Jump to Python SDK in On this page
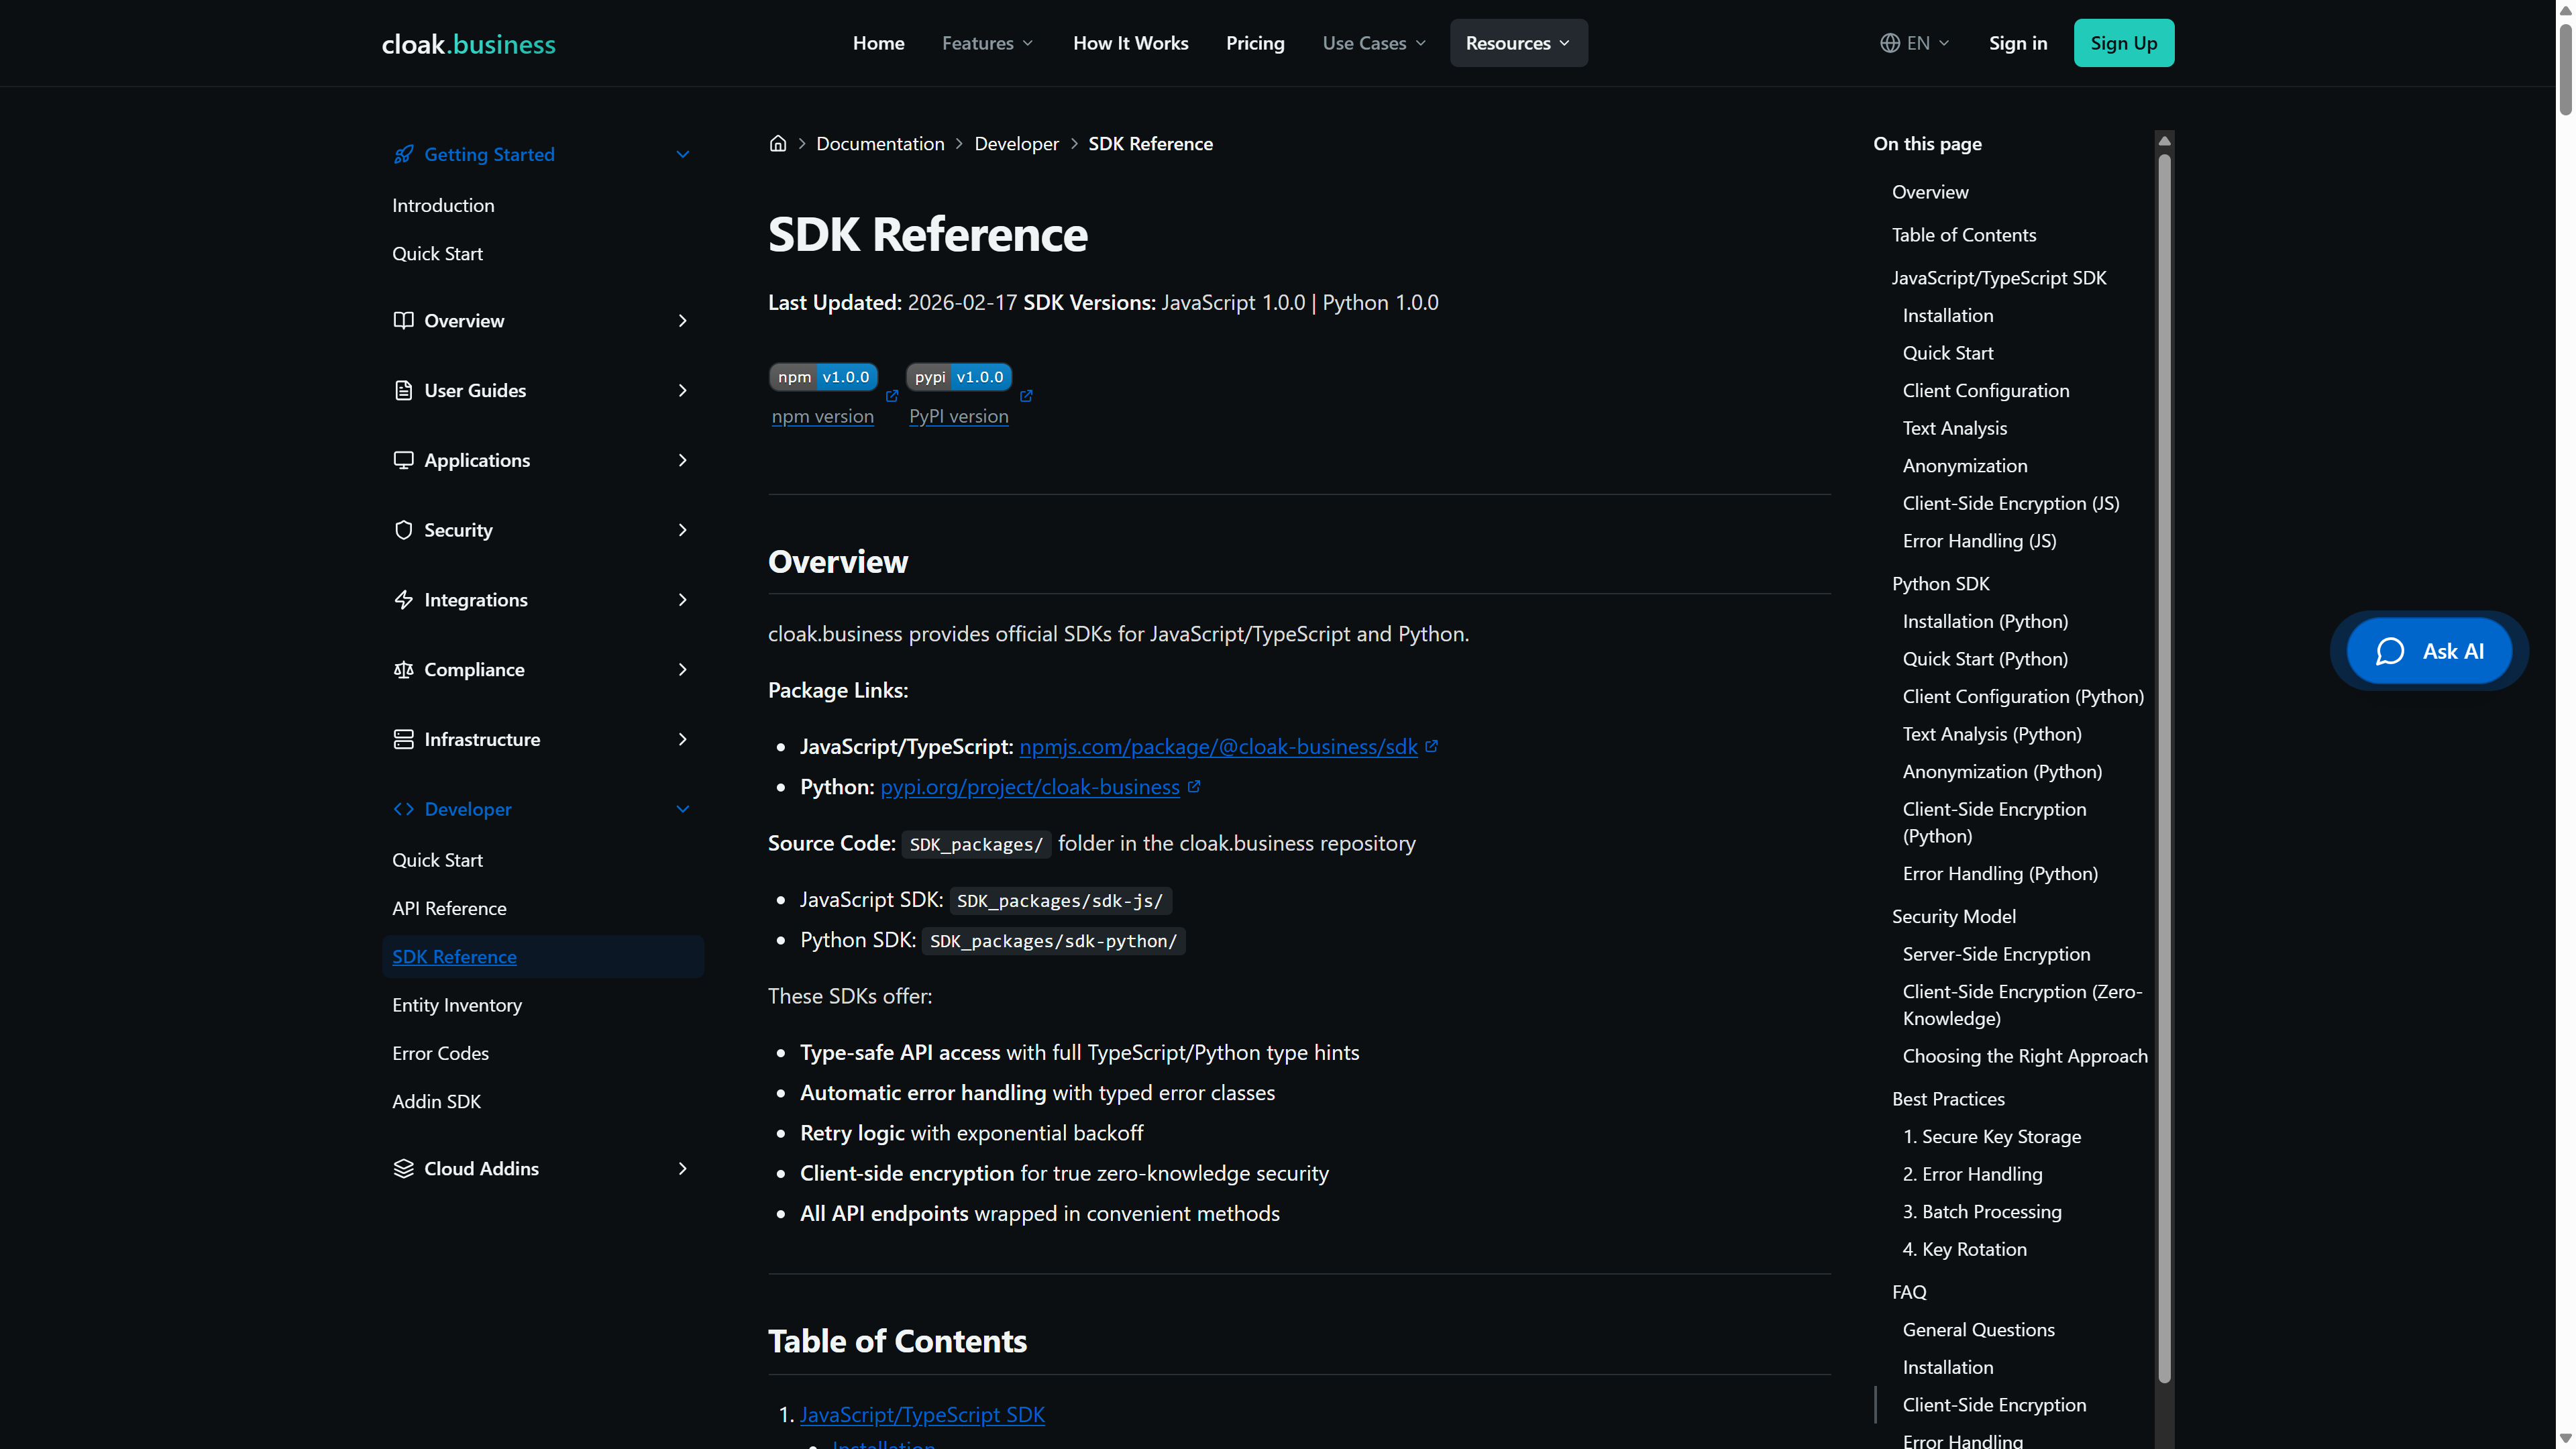 [x=1940, y=583]
